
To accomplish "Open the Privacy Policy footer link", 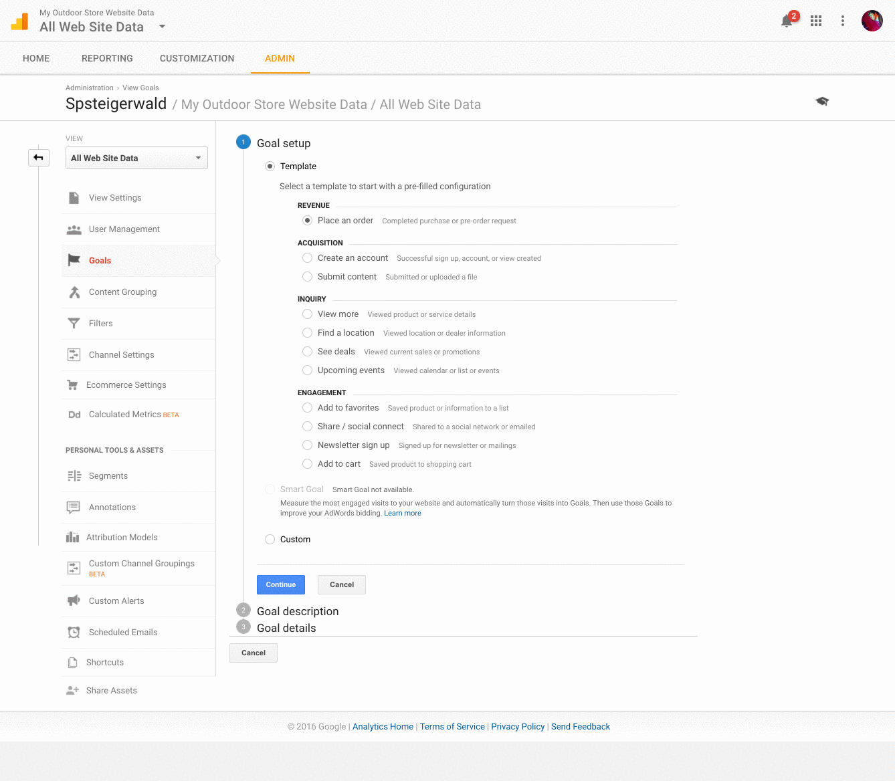I will point(518,727).
